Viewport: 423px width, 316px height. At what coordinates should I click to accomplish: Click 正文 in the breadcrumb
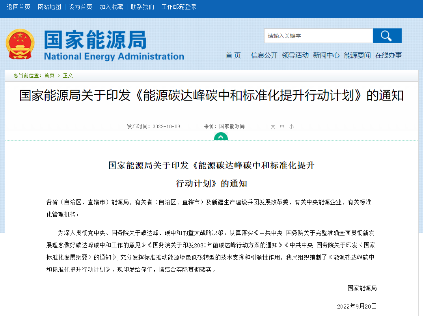click(x=68, y=76)
